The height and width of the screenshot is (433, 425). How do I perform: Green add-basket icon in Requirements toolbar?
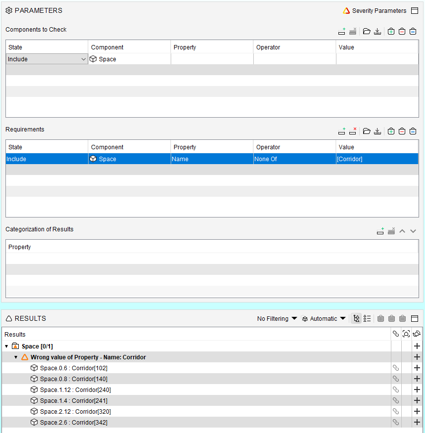coord(391,131)
